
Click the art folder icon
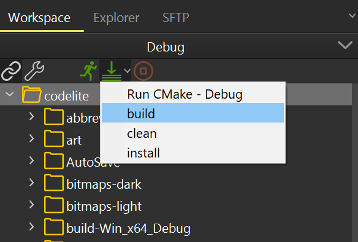pyautogui.click(x=54, y=138)
